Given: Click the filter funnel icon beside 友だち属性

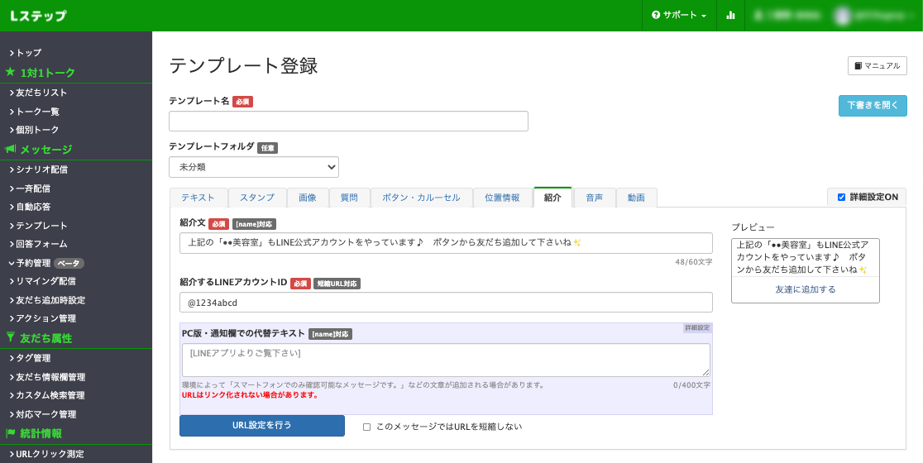Looking at the screenshot, I should point(10,337).
